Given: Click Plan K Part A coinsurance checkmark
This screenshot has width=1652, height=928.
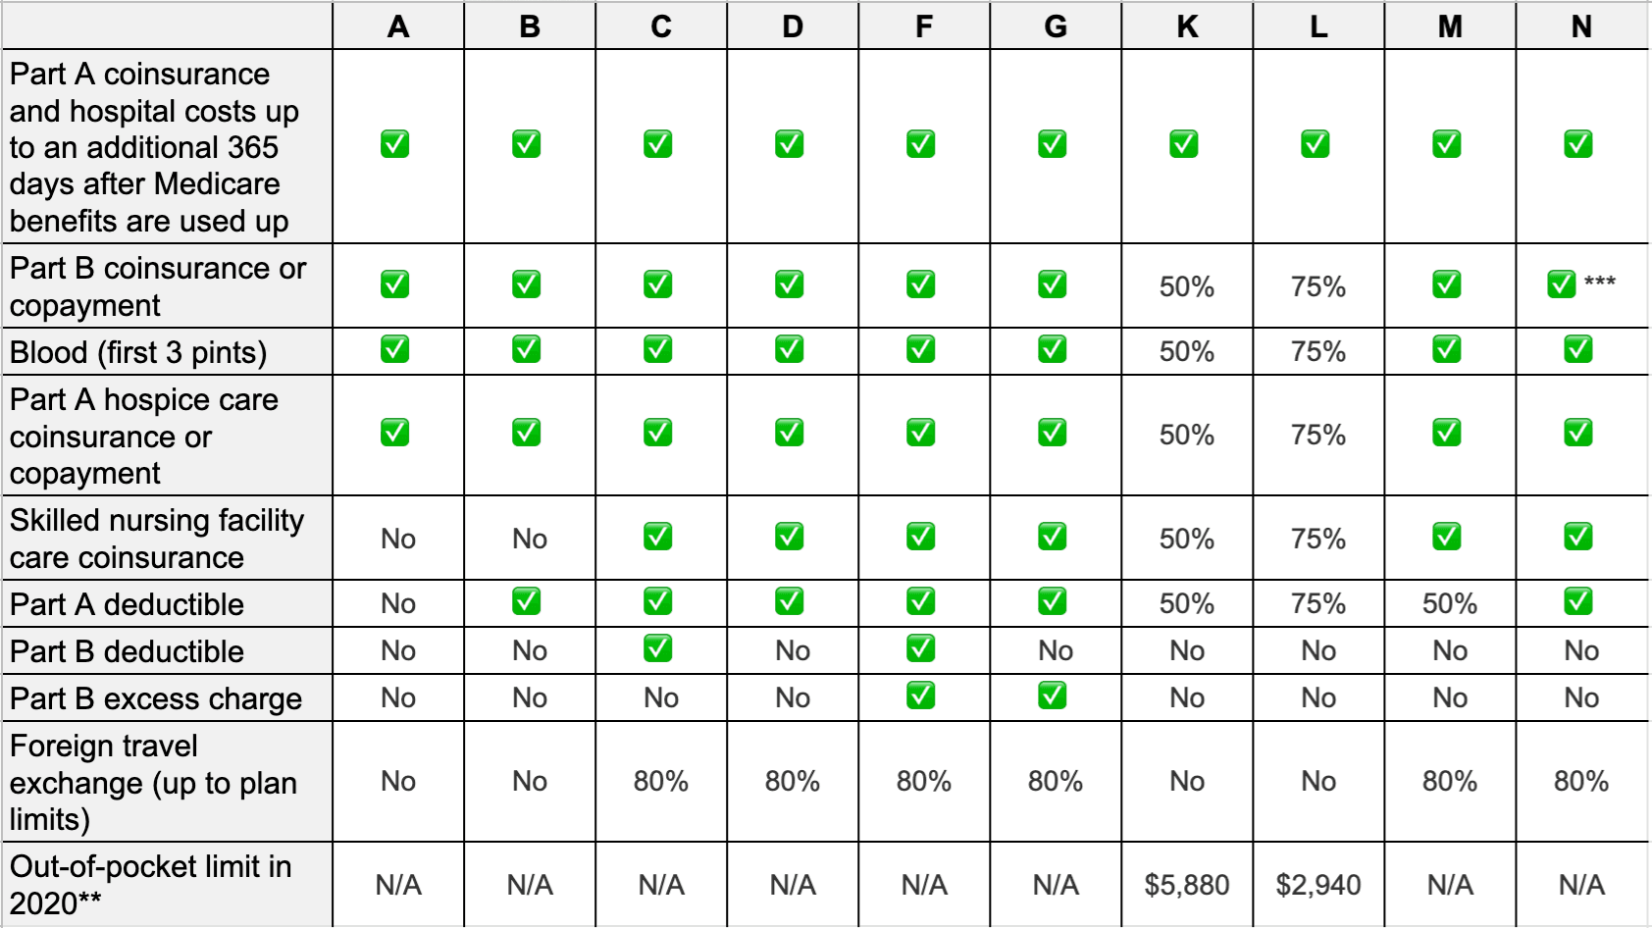Looking at the screenshot, I should [1183, 144].
